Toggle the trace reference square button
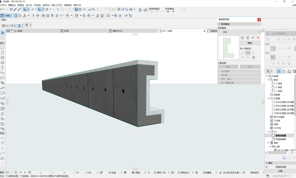This screenshot has height=178, width=296. [268, 33]
